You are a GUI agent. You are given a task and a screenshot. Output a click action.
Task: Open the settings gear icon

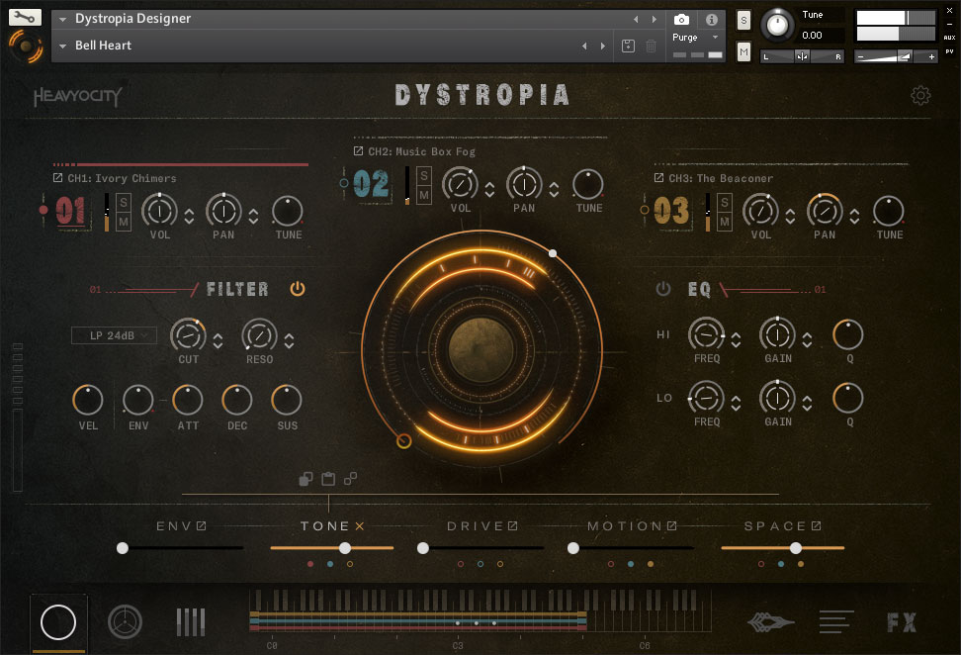pyautogui.click(x=920, y=95)
